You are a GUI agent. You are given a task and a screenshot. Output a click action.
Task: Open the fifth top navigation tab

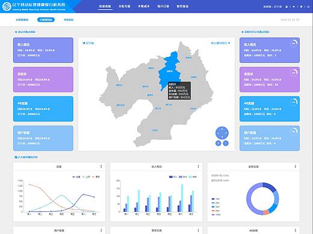click(182, 7)
